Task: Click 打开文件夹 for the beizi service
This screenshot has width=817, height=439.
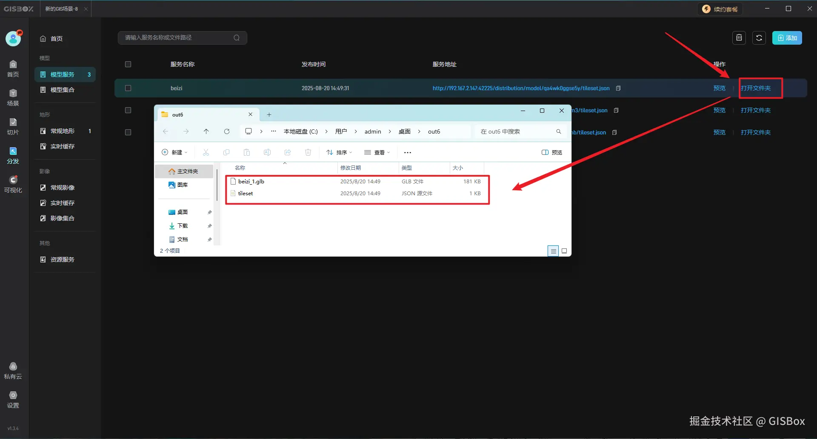Action: click(x=756, y=88)
